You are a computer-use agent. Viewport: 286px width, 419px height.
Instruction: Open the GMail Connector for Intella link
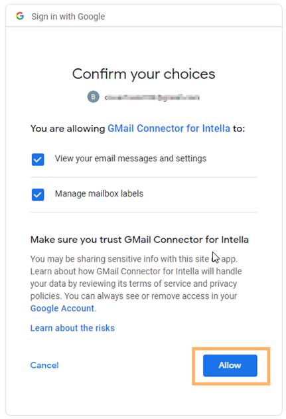tap(169, 129)
